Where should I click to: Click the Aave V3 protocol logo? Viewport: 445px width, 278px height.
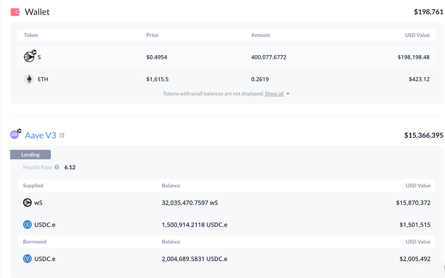click(x=15, y=134)
